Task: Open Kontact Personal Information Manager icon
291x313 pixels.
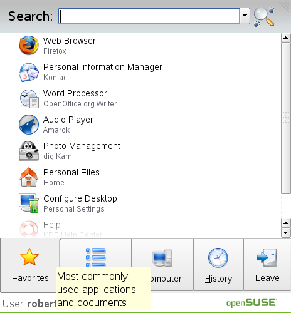Action: 29,72
